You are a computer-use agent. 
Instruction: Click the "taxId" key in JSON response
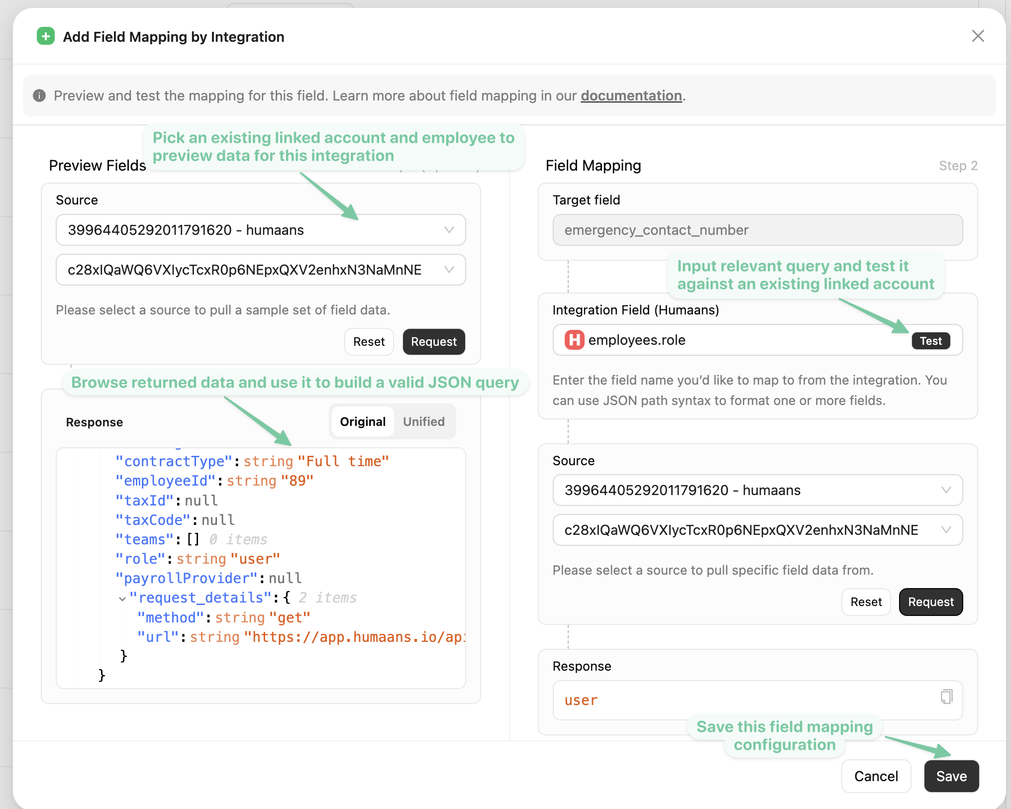[144, 500]
